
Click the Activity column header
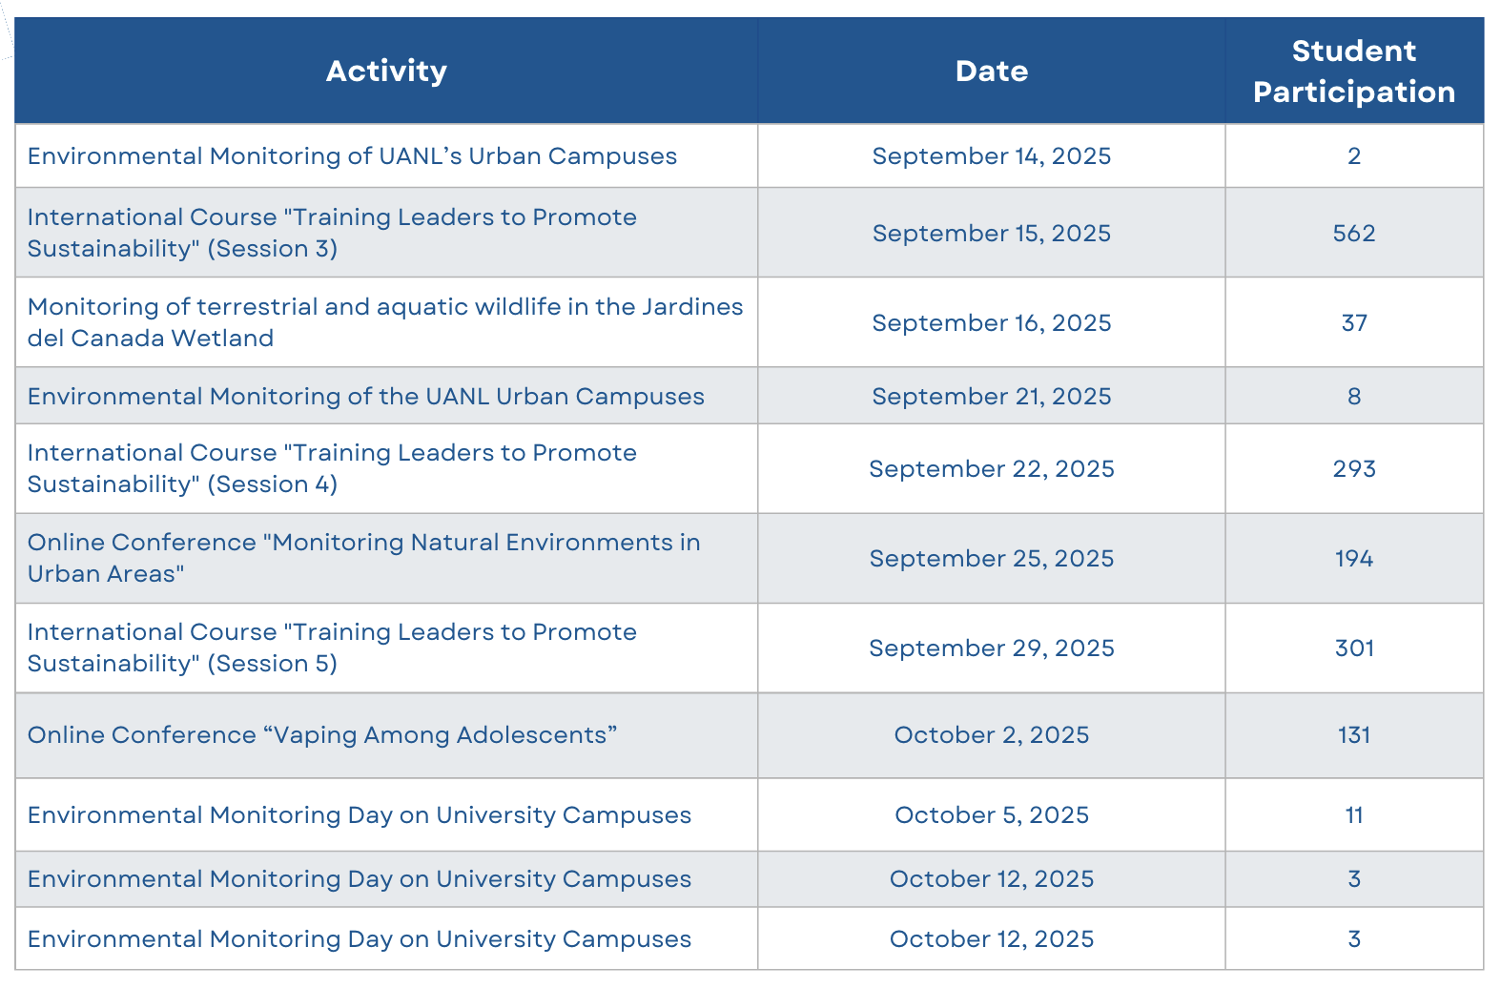pos(386,71)
